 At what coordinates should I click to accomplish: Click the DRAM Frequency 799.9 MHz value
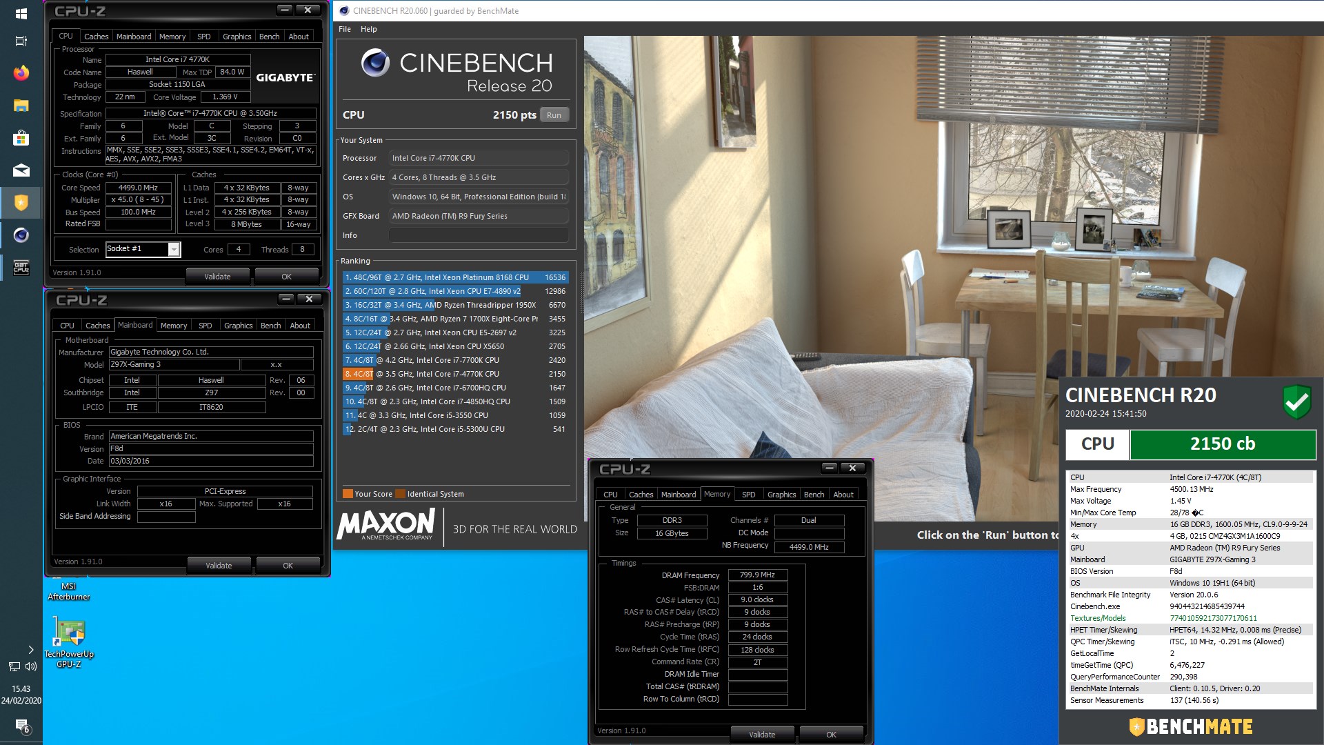coord(757,575)
